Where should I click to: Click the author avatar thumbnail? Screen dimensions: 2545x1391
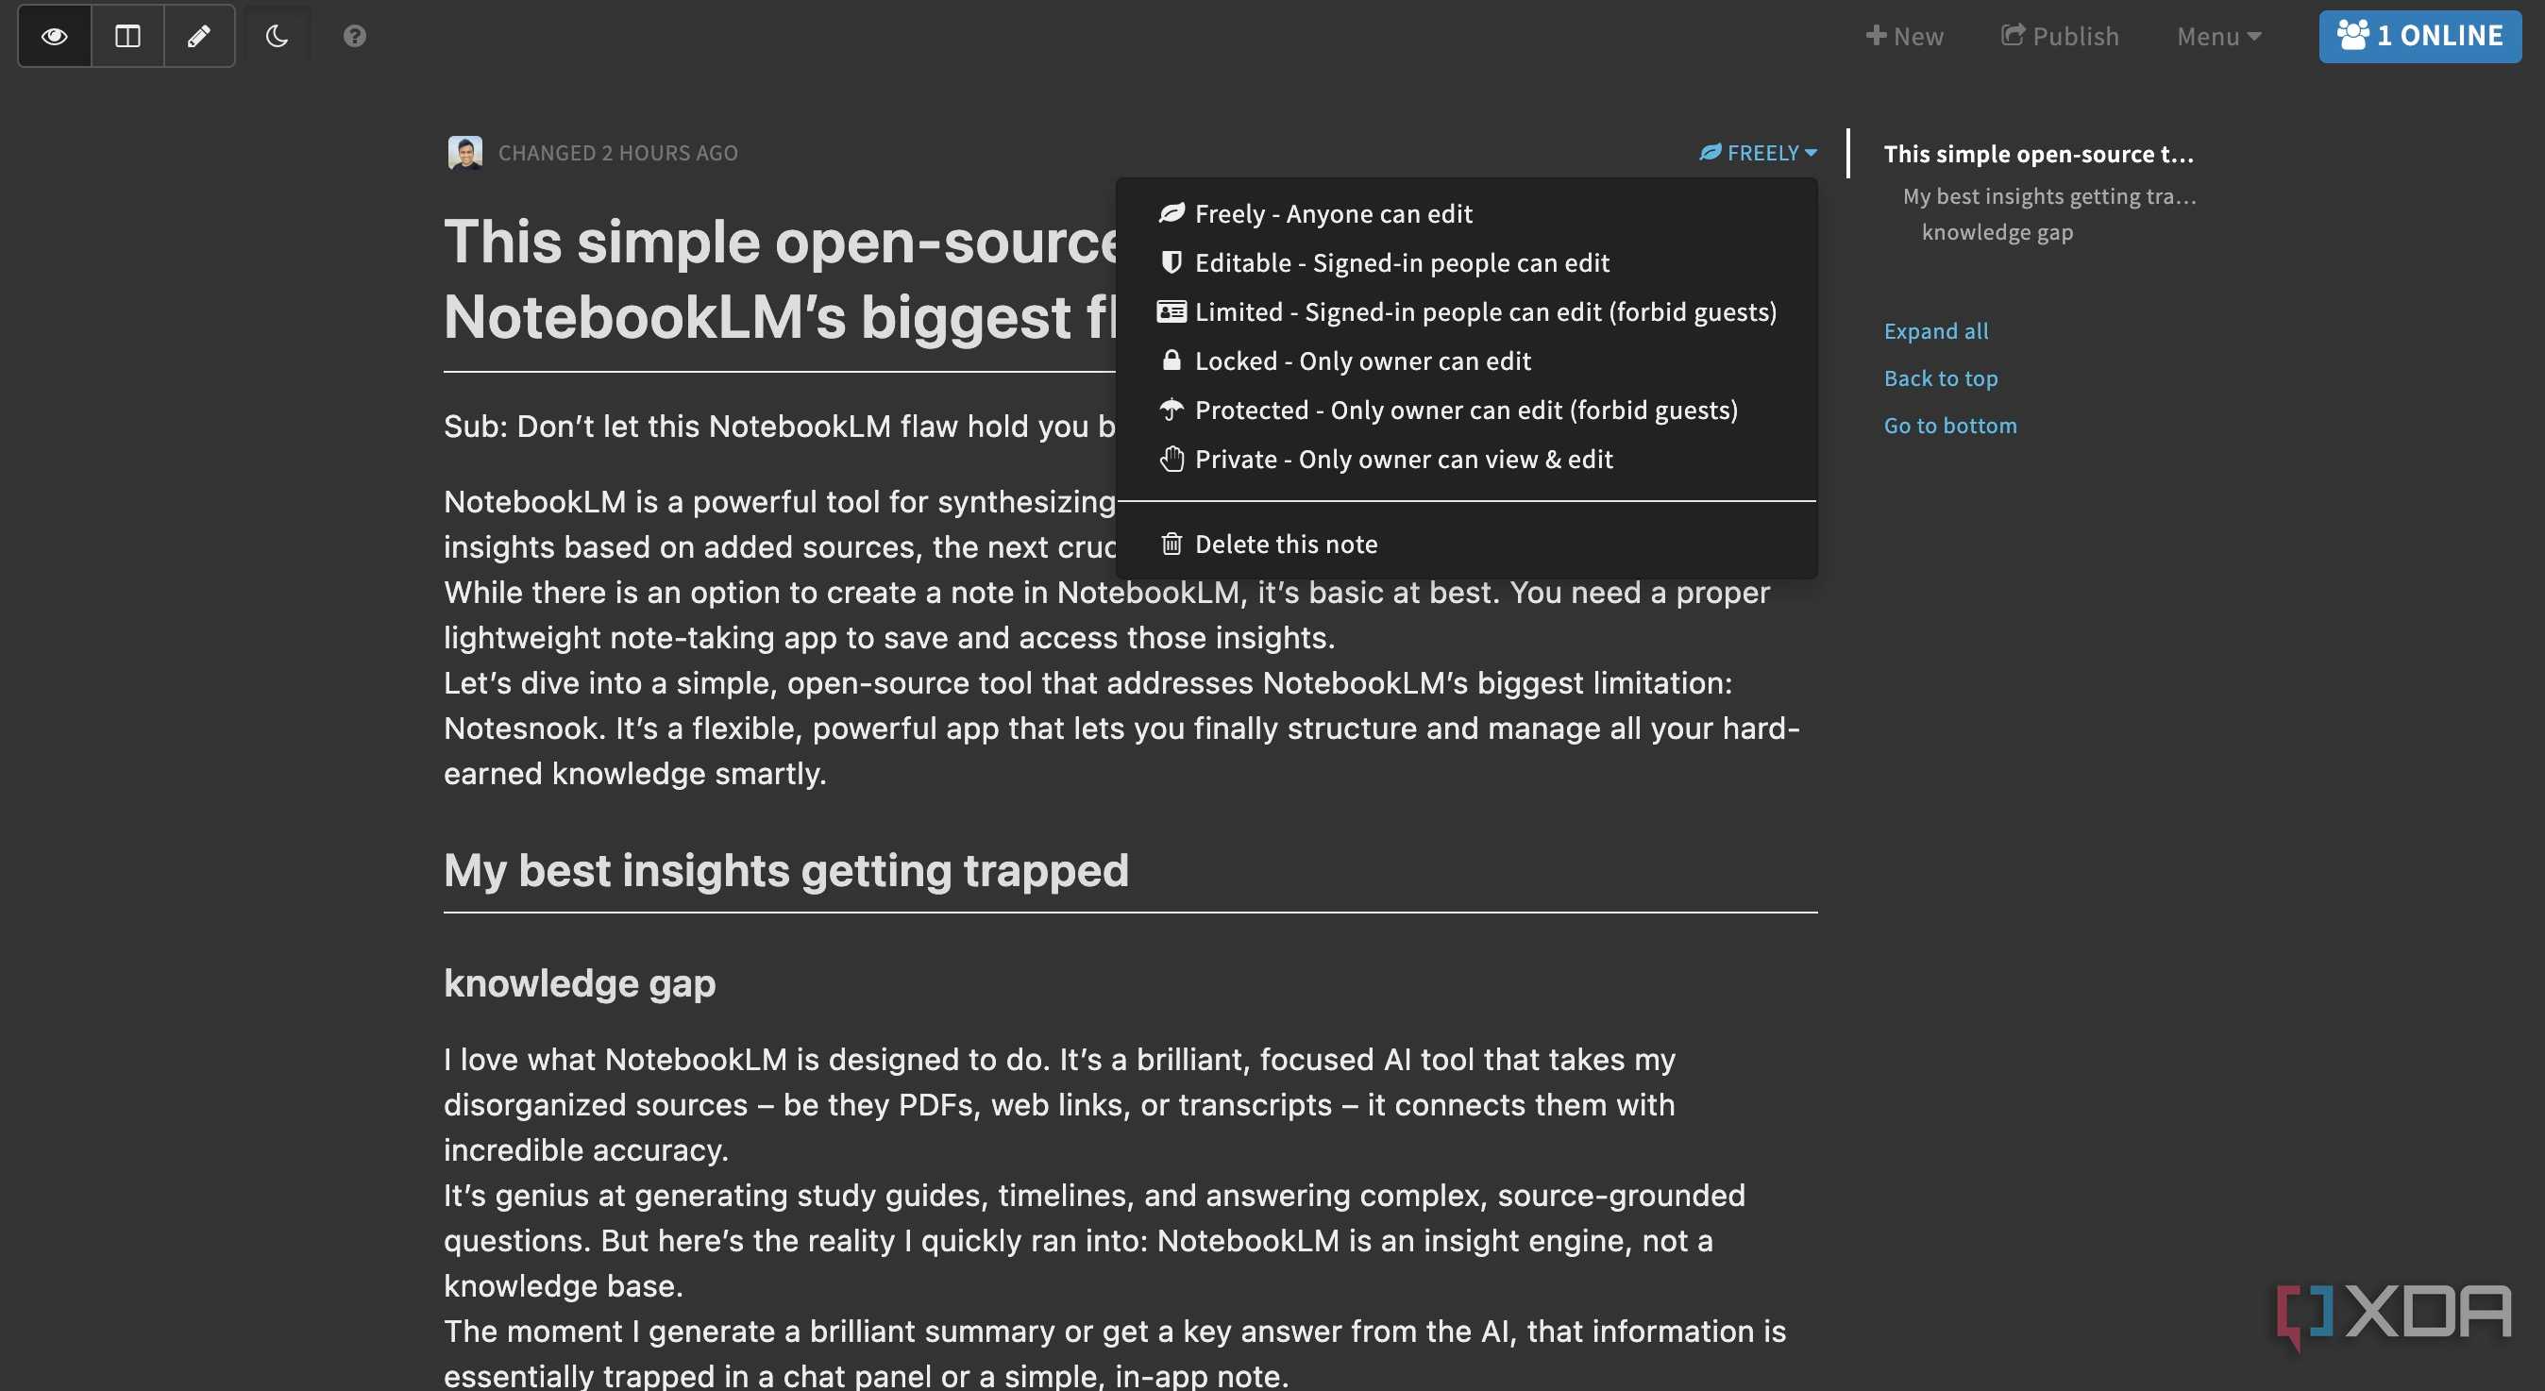[x=464, y=153]
